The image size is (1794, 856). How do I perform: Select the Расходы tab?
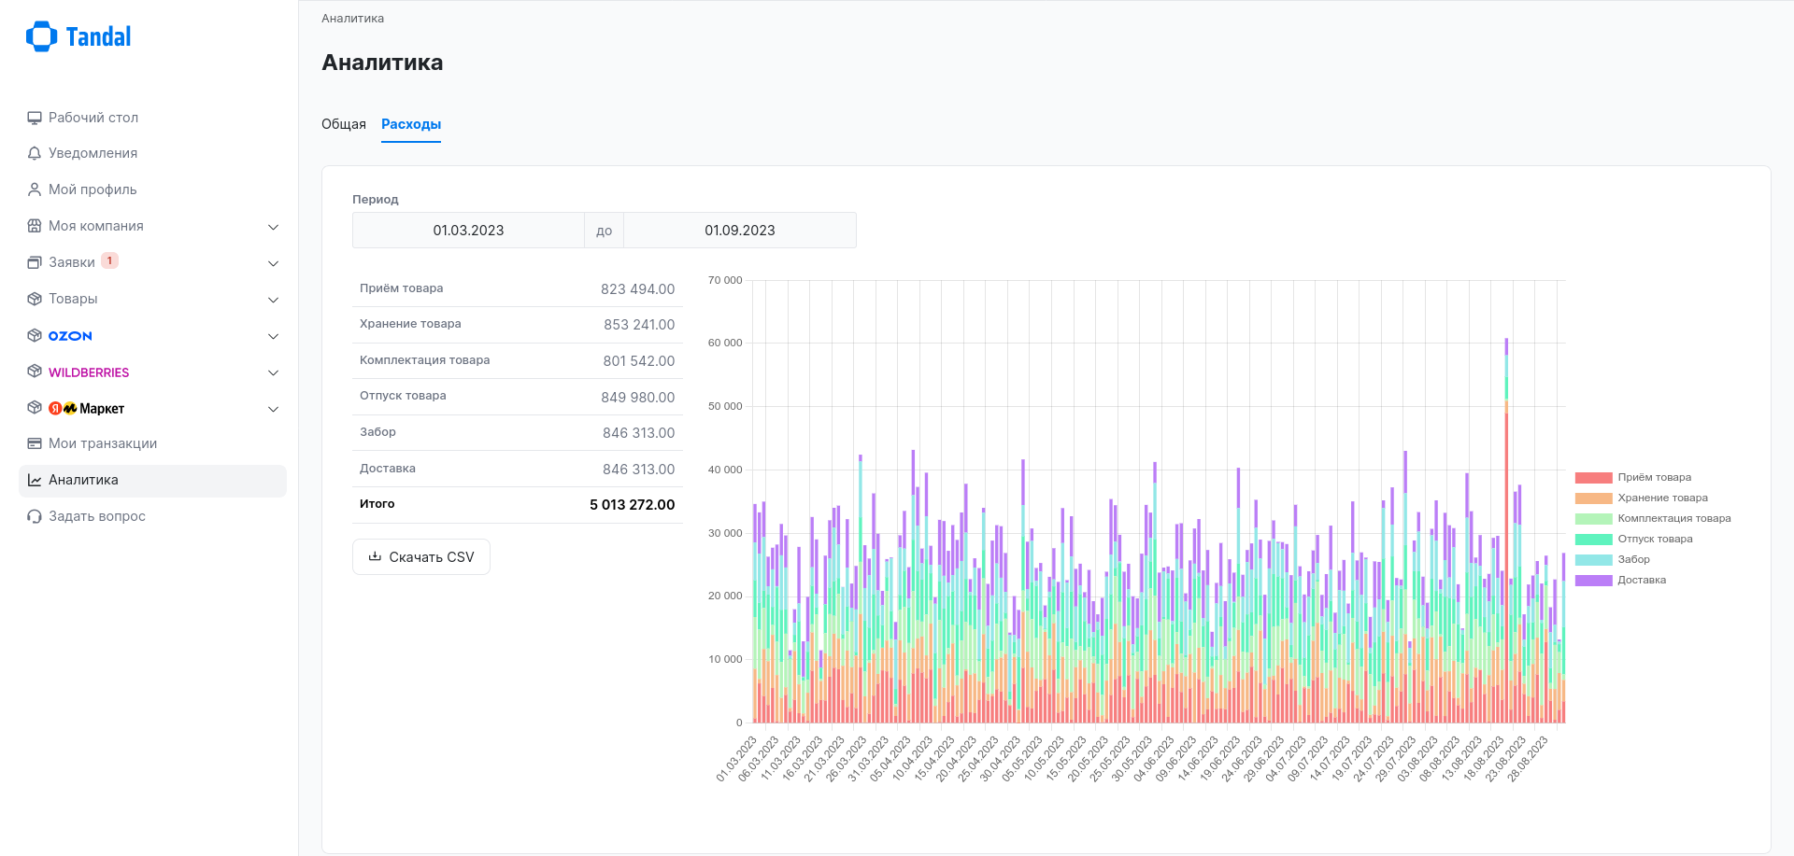tap(411, 124)
